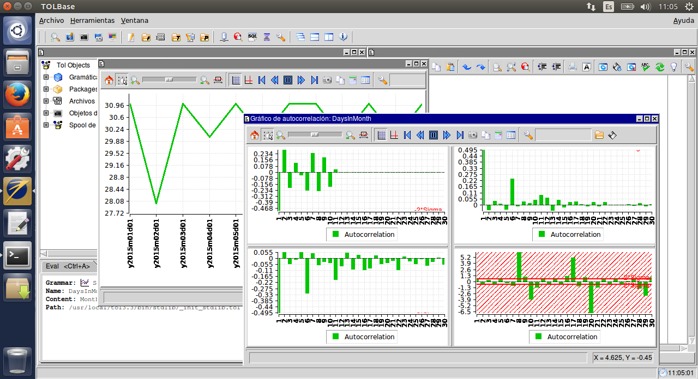
Task: Expand the Gramáticas tree node
Action: point(46,77)
